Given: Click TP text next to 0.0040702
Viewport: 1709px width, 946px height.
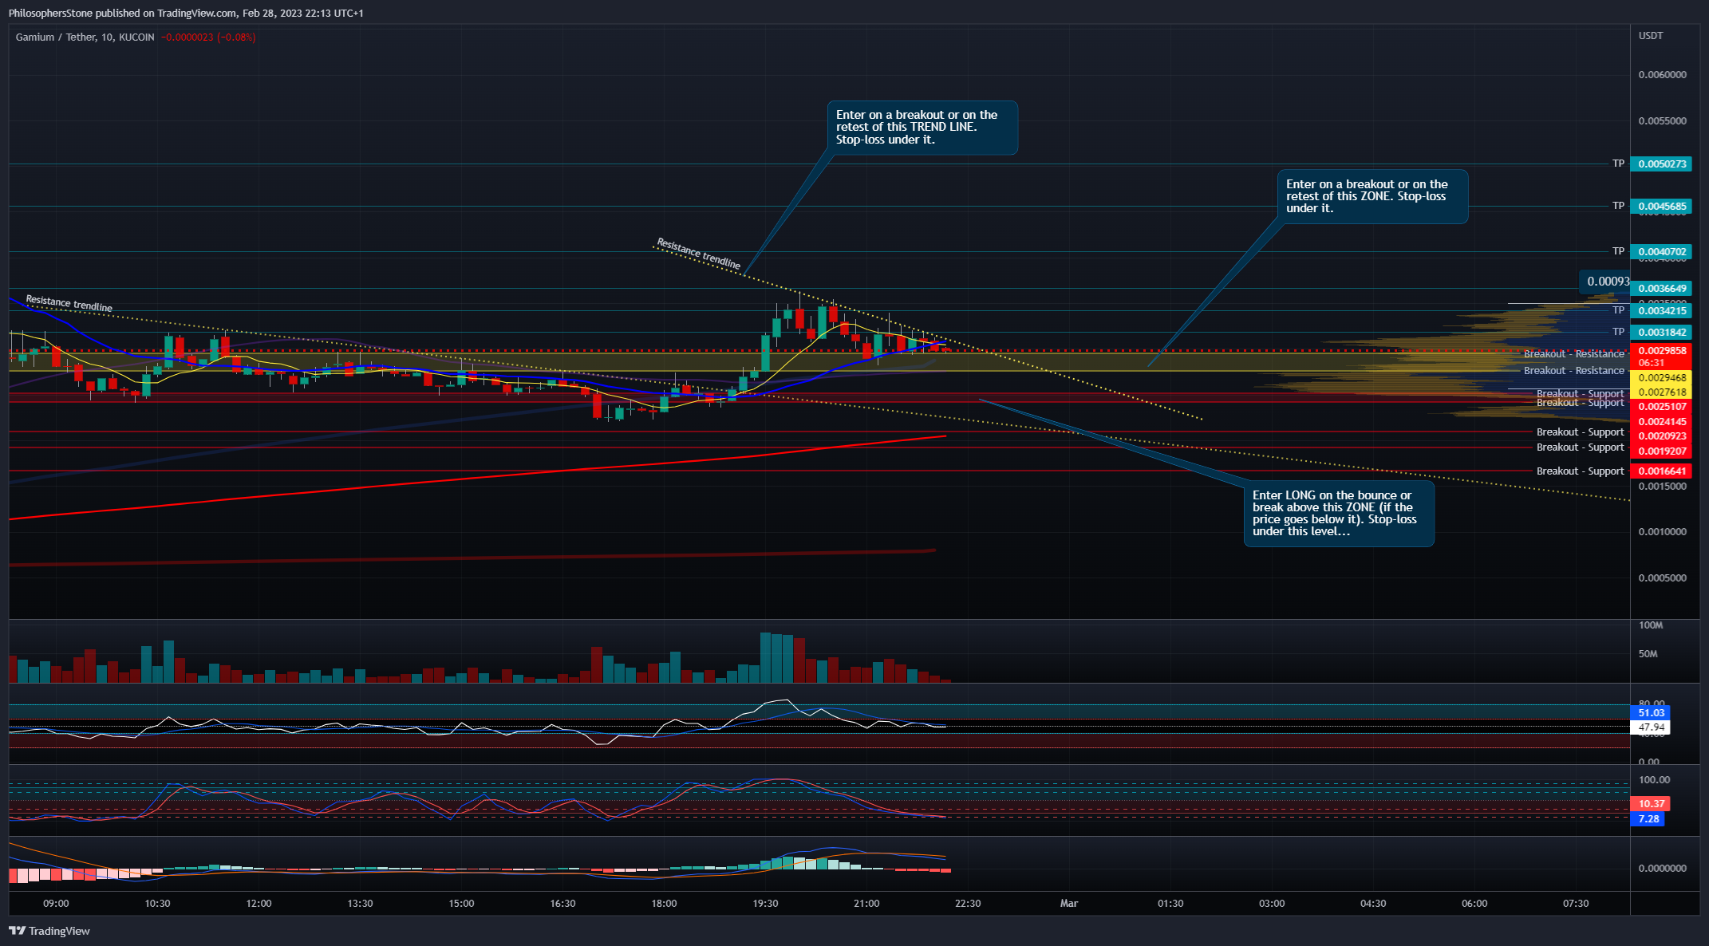Looking at the screenshot, I should click(x=1618, y=251).
